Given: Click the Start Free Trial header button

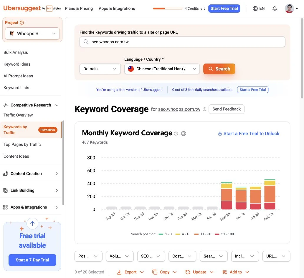Looking at the screenshot, I should point(224,9).
